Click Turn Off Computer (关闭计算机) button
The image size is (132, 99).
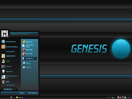[x=32, y=93]
